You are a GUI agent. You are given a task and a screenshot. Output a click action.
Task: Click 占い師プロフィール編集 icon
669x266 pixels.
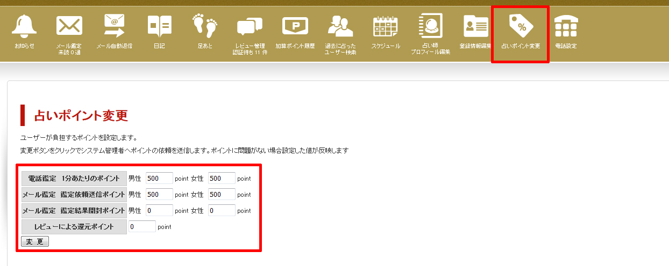point(430,26)
